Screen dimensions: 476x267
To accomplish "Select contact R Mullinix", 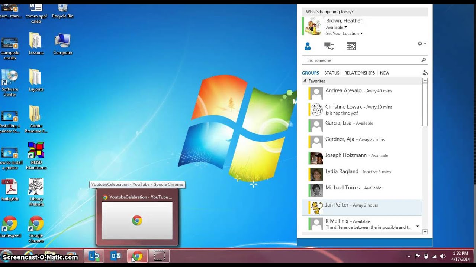I will click(362, 224).
